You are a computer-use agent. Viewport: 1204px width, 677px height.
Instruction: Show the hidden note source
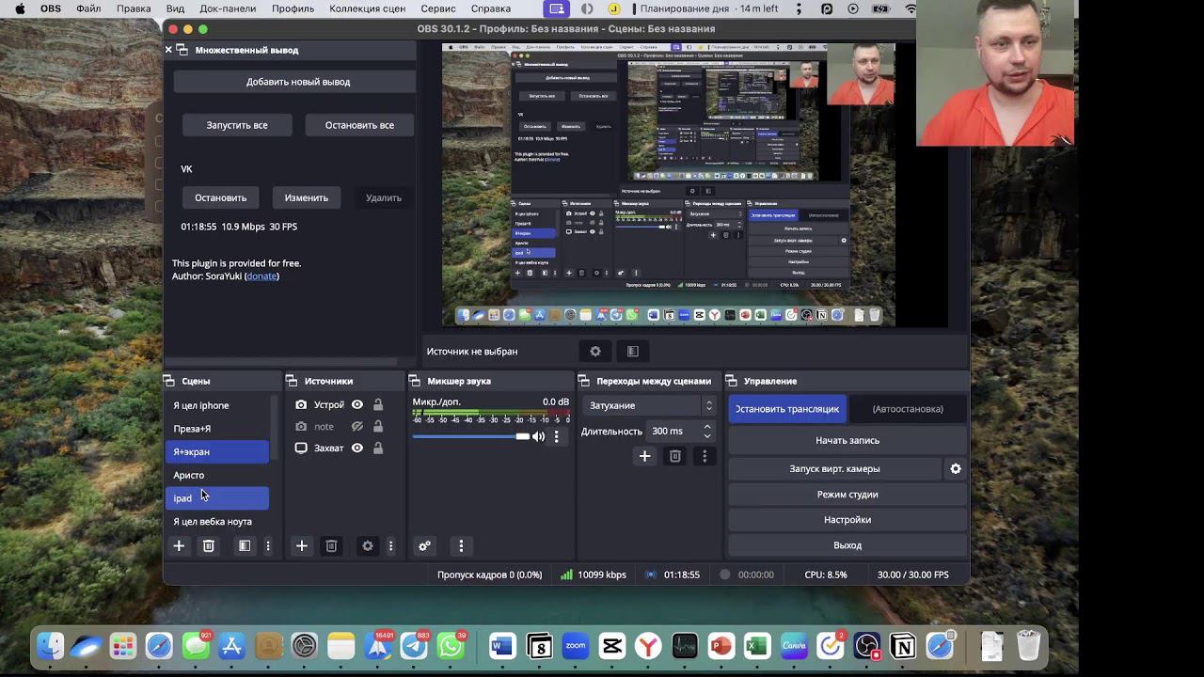pyautogui.click(x=357, y=426)
